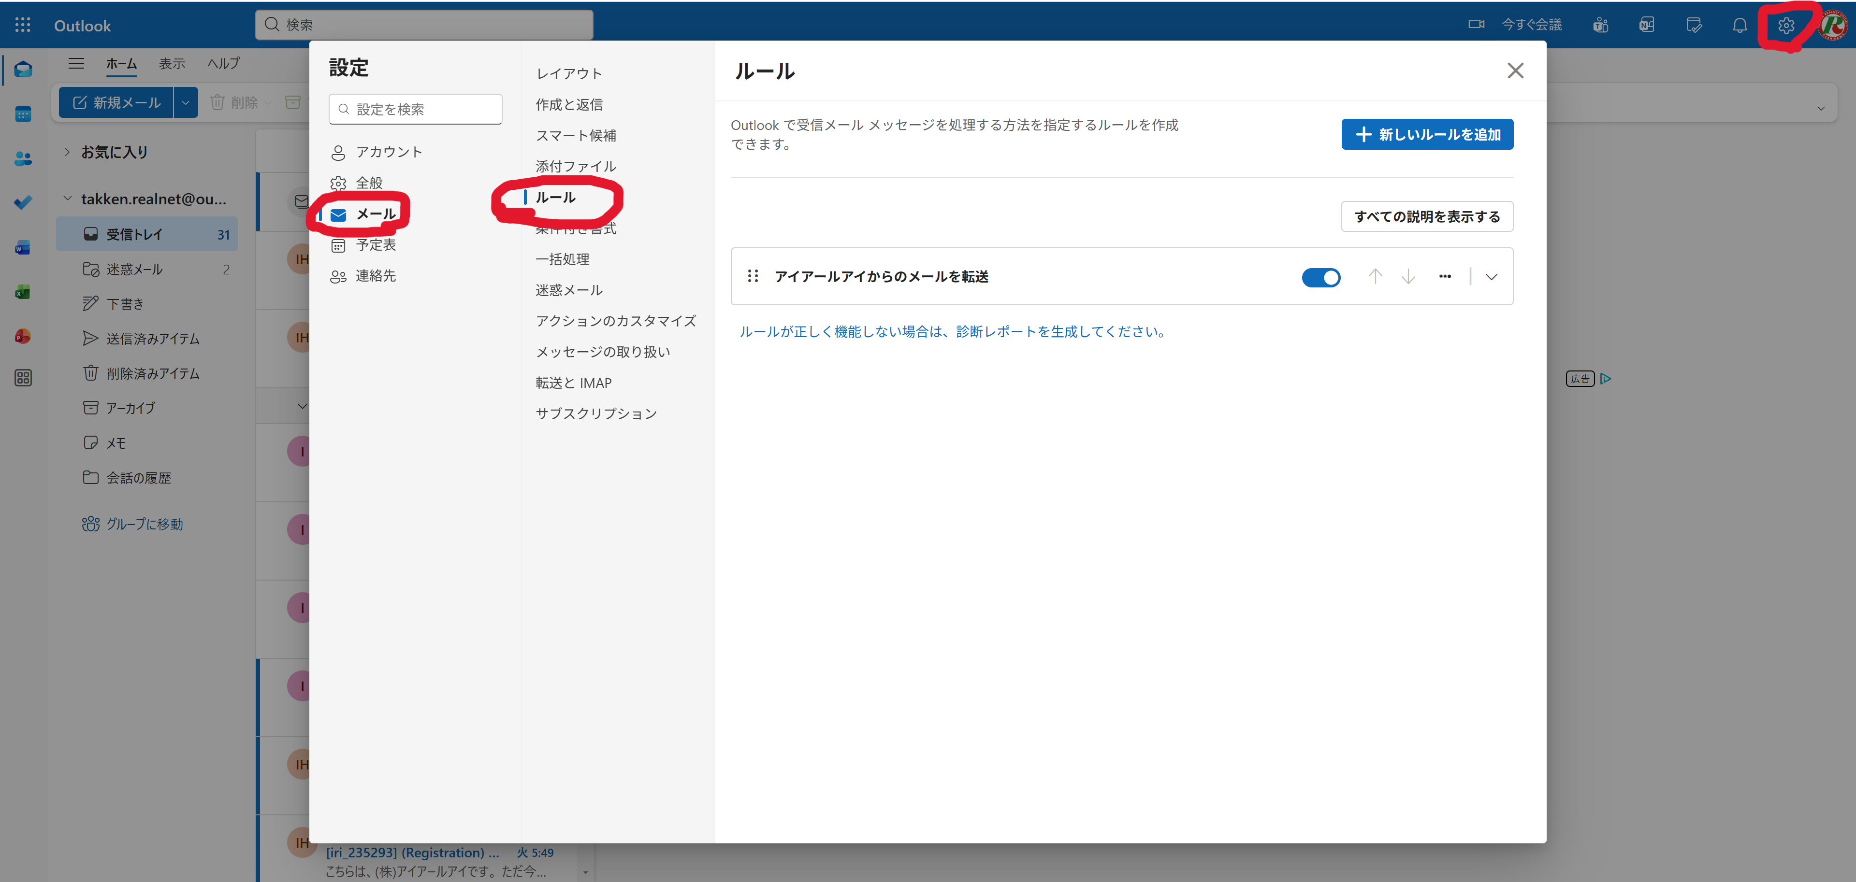
Task: Launch Word from the left app rail
Action: 22,247
